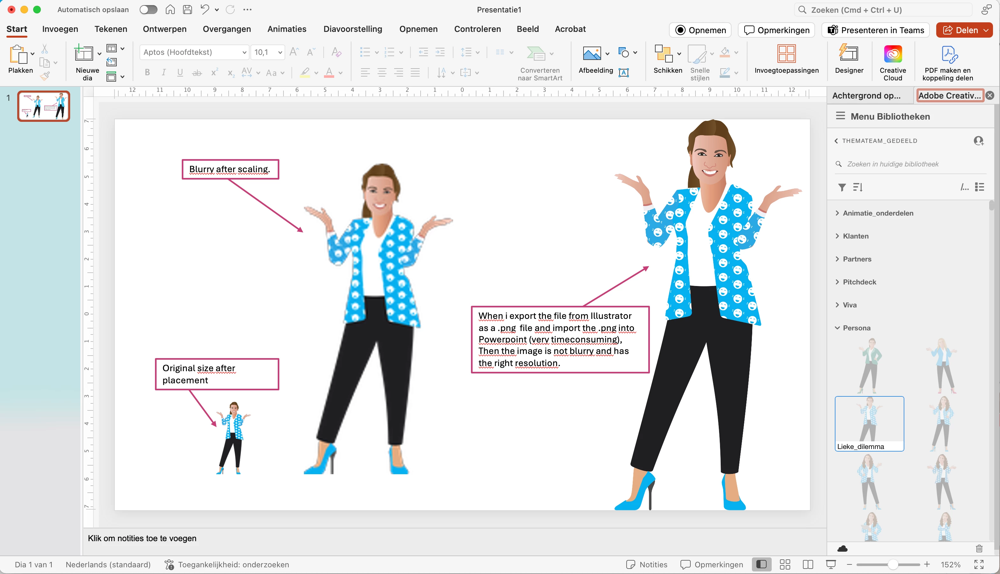This screenshot has width=1000, height=574.
Task: Toggle Notities pane in status bar
Action: (x=646, y=564)
